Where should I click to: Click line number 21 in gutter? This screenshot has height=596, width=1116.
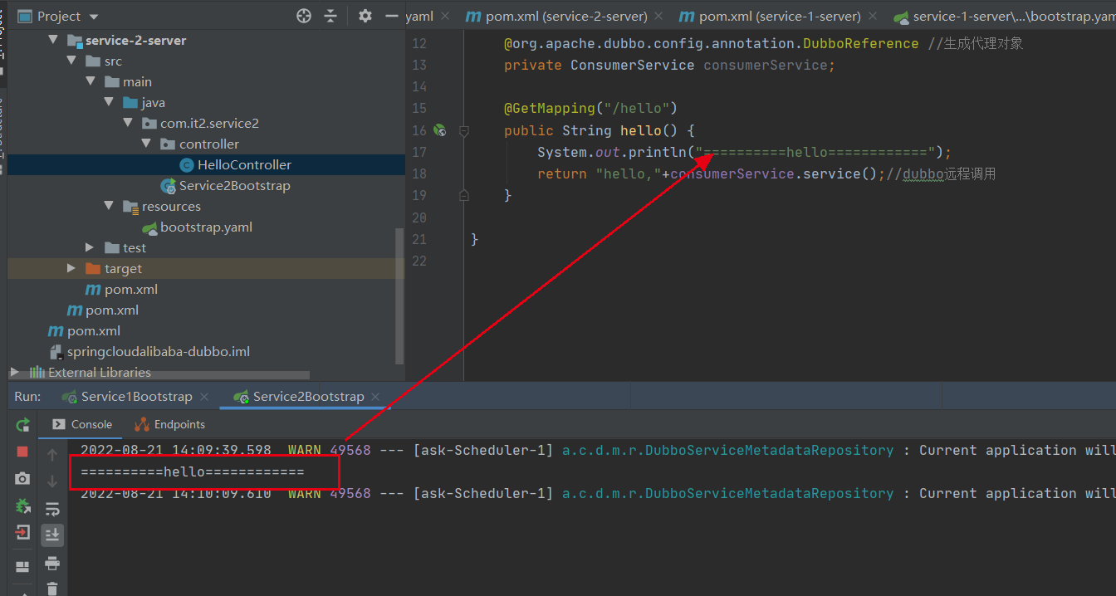pos(418,239)
